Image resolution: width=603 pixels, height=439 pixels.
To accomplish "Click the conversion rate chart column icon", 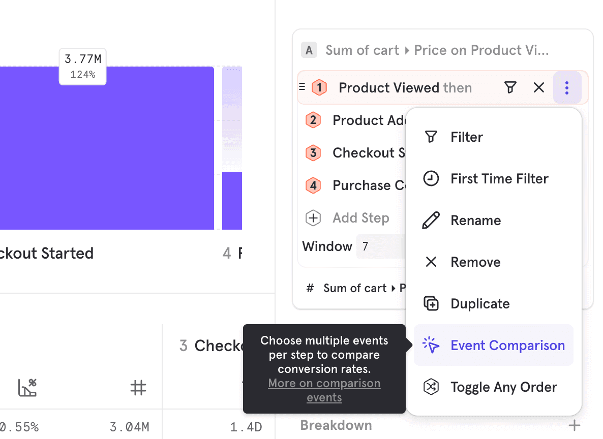I will [x=27, y=388].
